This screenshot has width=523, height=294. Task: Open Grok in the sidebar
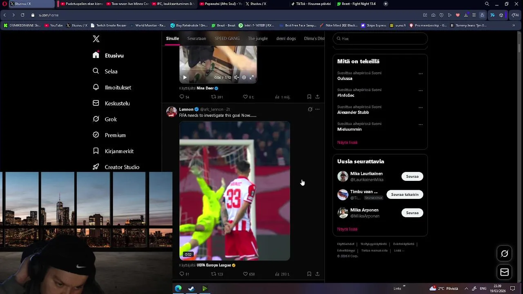[x=105, y=119]
